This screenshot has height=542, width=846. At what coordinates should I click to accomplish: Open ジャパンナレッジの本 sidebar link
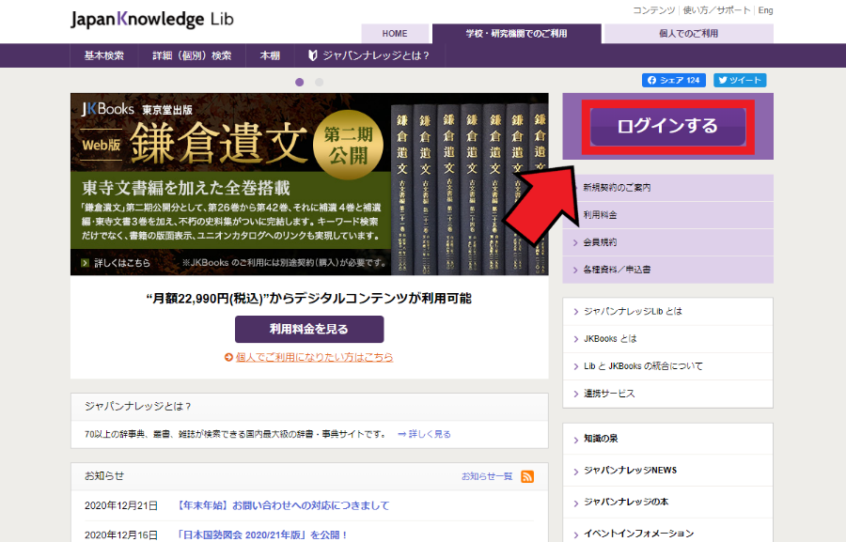point(668,503)
